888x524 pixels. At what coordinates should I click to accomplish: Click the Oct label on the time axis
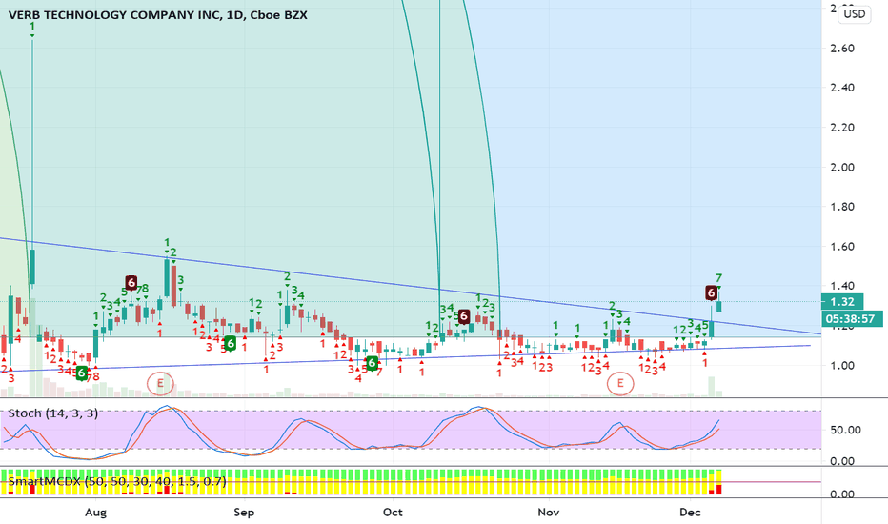393,513
